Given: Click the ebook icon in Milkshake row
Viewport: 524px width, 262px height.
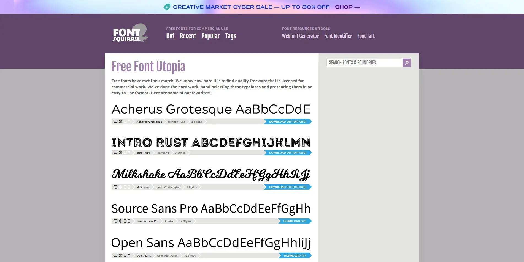Looking at the screenshot, I should click(x=125, y=187).
